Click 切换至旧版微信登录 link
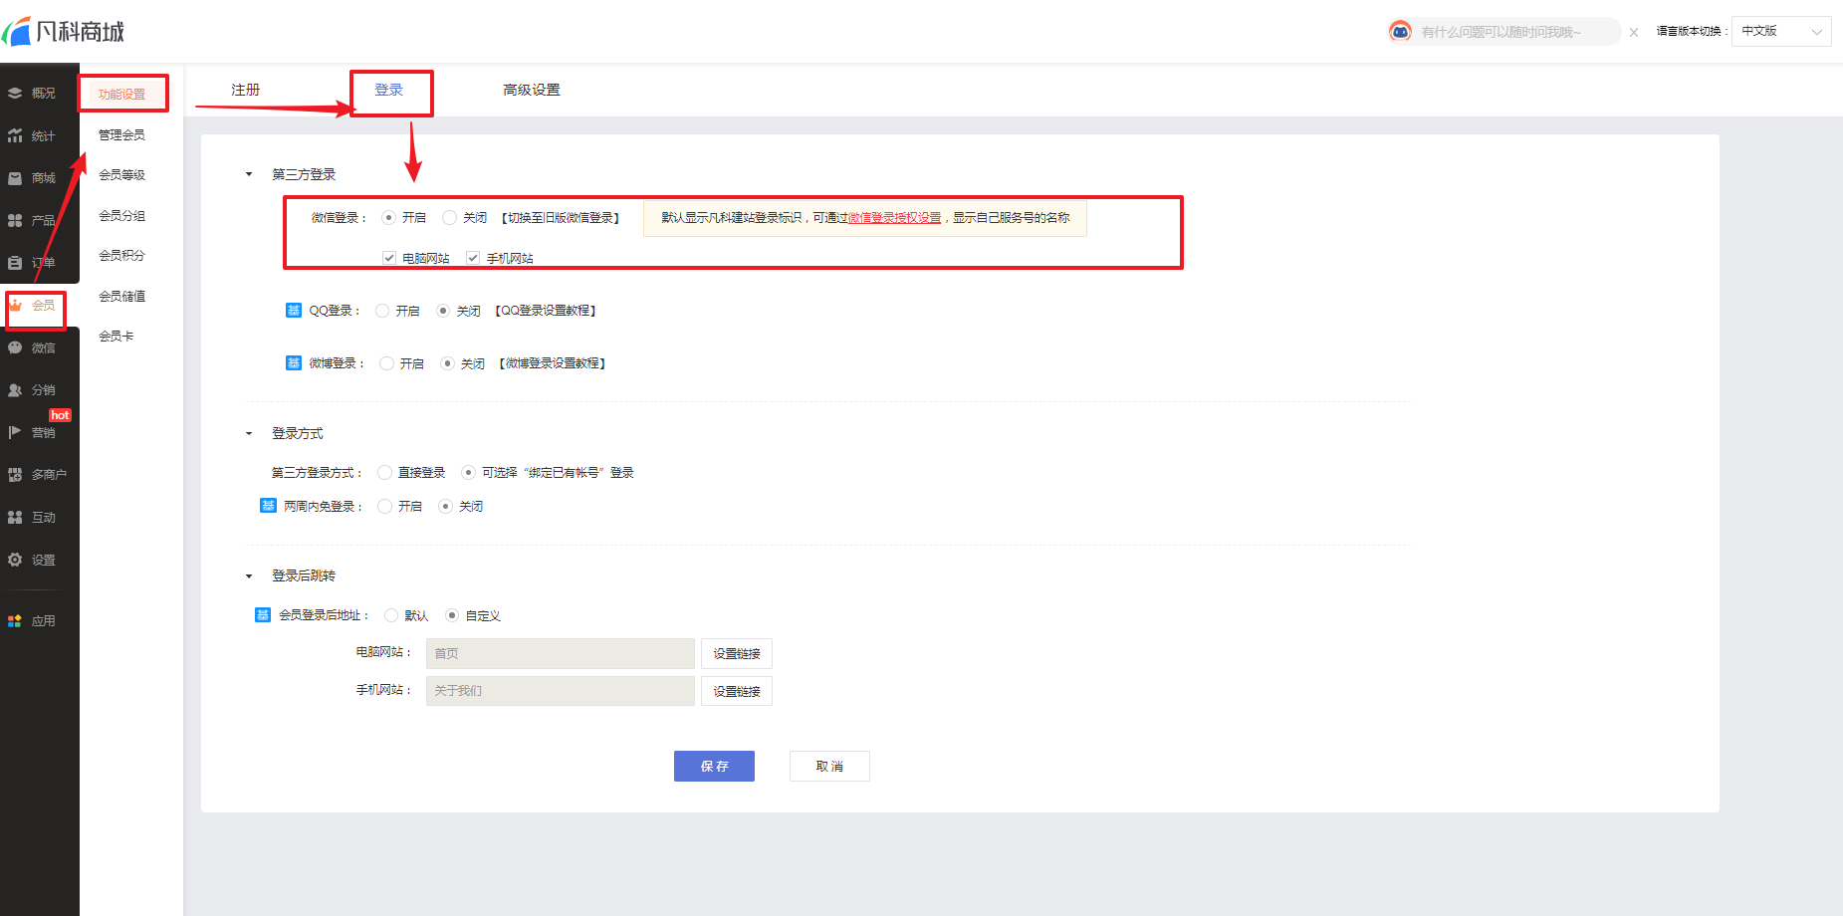Image resolution: width=1843 pixels, height=916 pixels. [x=561, y=218]
